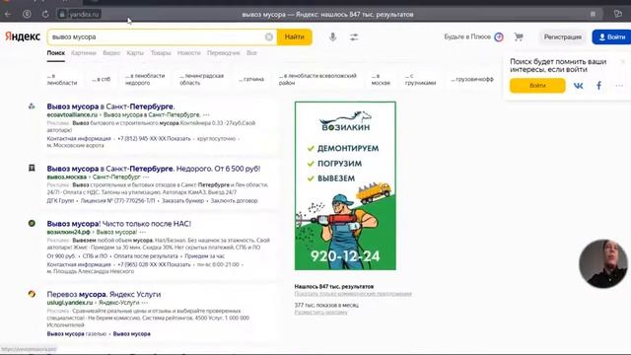Screen dimensions: 631x355
Task: Click the ecoavtoalliance.ru site favicon
Action: pyautogui.click(x=32, y=106)
